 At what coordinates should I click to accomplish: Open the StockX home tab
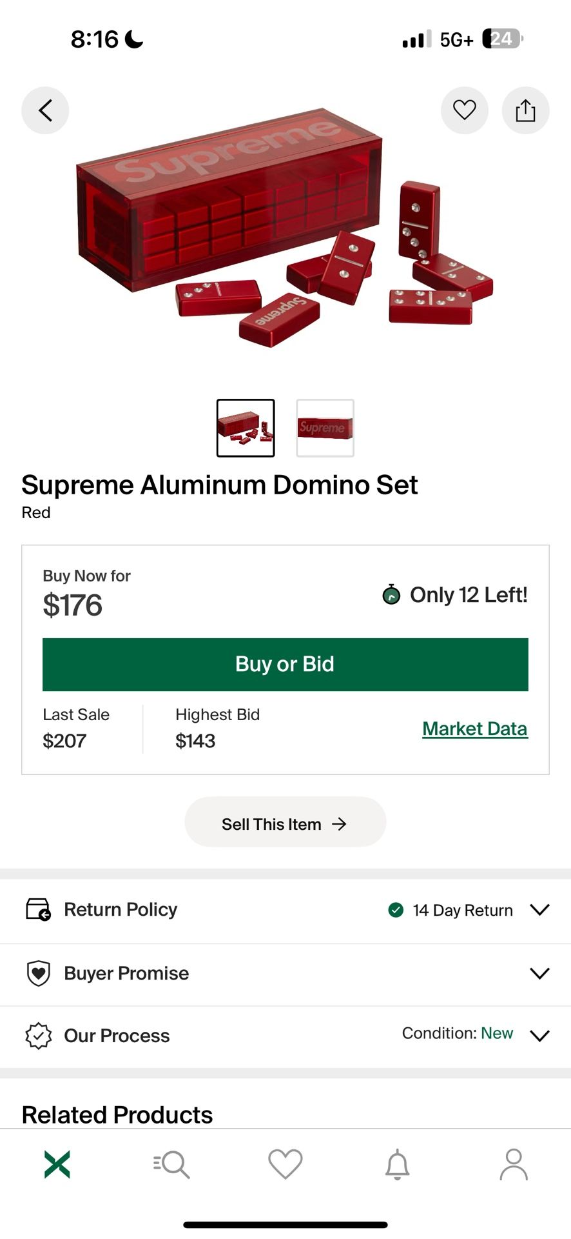click(x=57, y=1164)
